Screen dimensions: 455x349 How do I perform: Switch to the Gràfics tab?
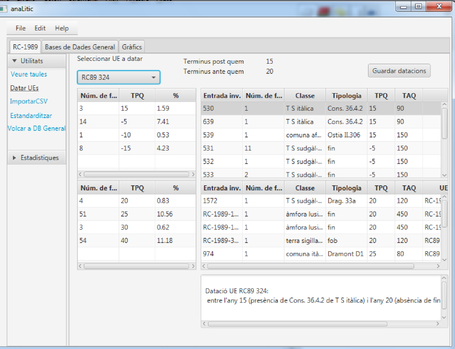point(132,47)
